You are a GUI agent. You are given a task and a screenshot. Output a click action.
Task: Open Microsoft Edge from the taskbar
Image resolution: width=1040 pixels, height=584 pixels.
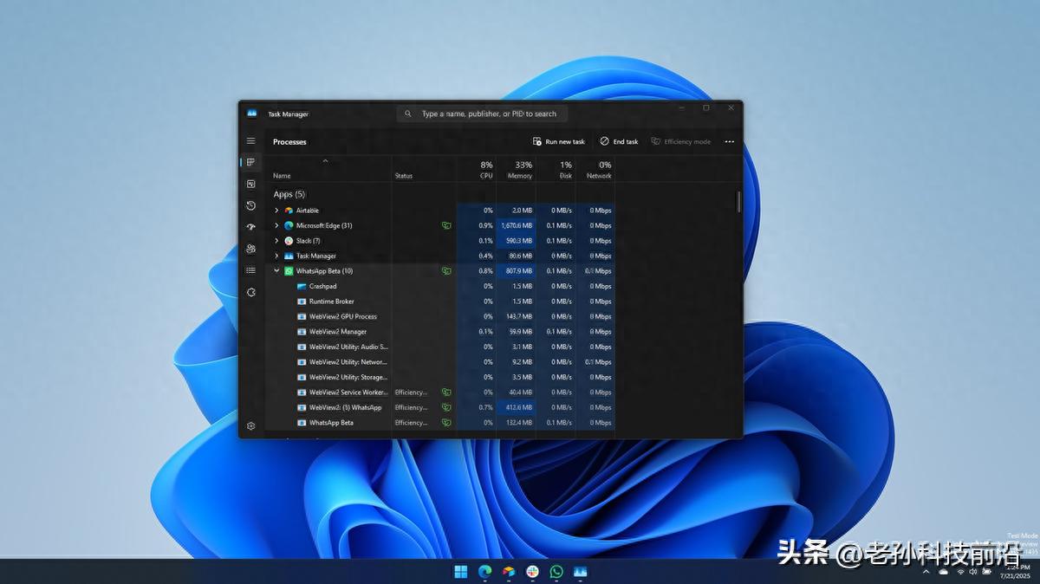(484, 572)
